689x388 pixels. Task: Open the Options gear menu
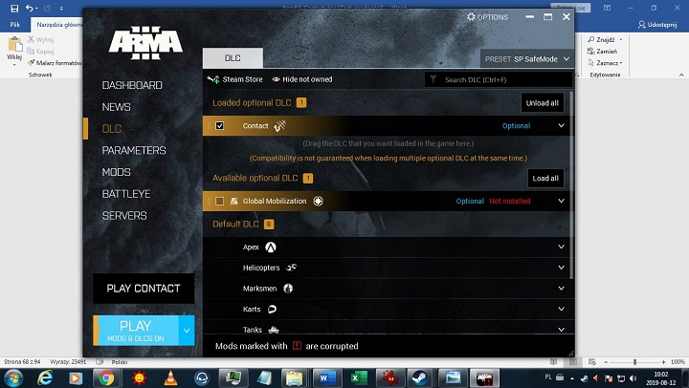coord(487,17)
